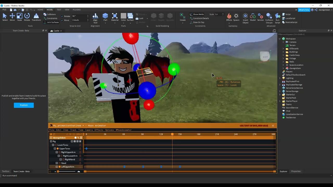Click the What's New button

click(x=304, y=10)
